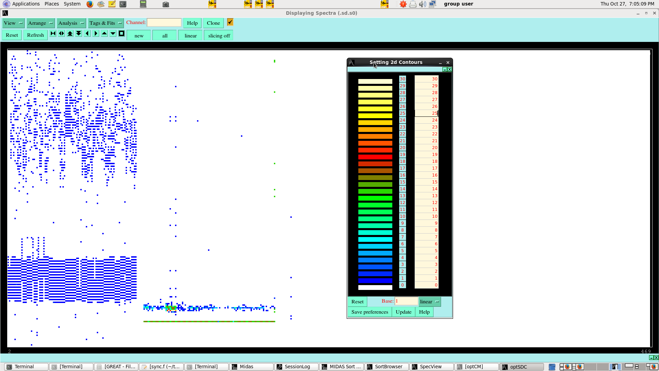659x371 pixels.
Task: Launch Firefox from the top panel
Action: (90, 4)
